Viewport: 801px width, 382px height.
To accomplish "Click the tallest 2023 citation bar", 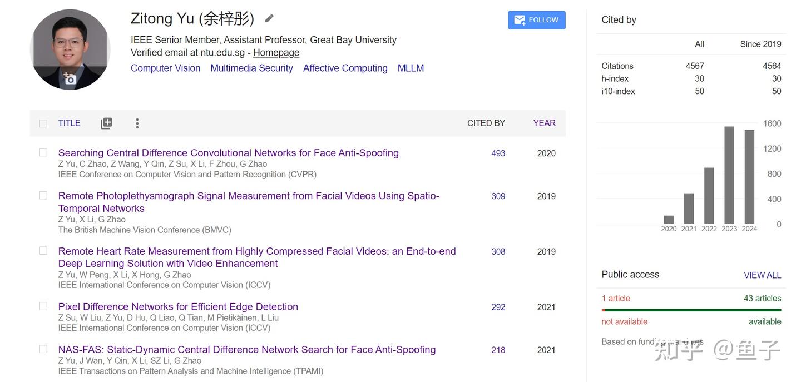I will coord(729,175).
